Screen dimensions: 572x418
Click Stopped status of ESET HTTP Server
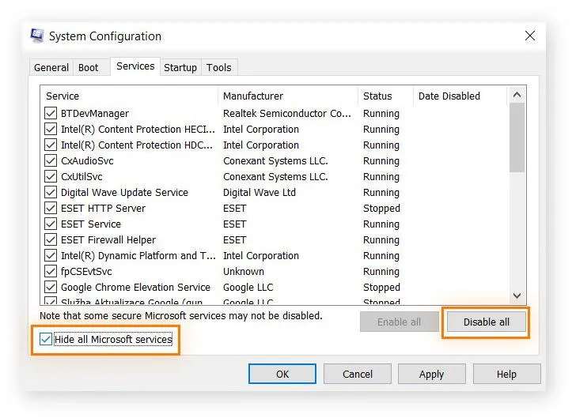pyautogui.click(x=381, y=209)
